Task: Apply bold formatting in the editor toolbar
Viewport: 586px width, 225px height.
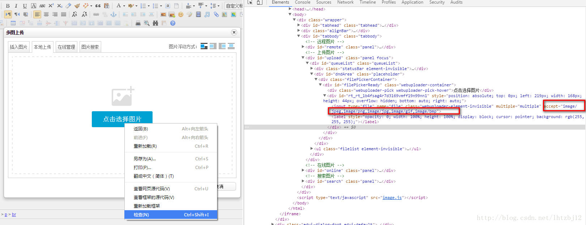Action: (8, 6)
